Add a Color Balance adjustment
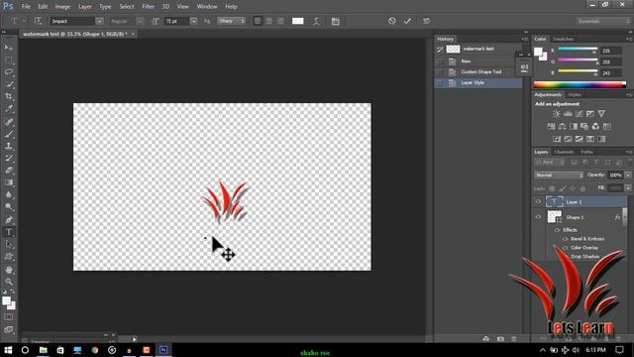The image size is (634, 357). pyautogui.click(x=562, y=127)
